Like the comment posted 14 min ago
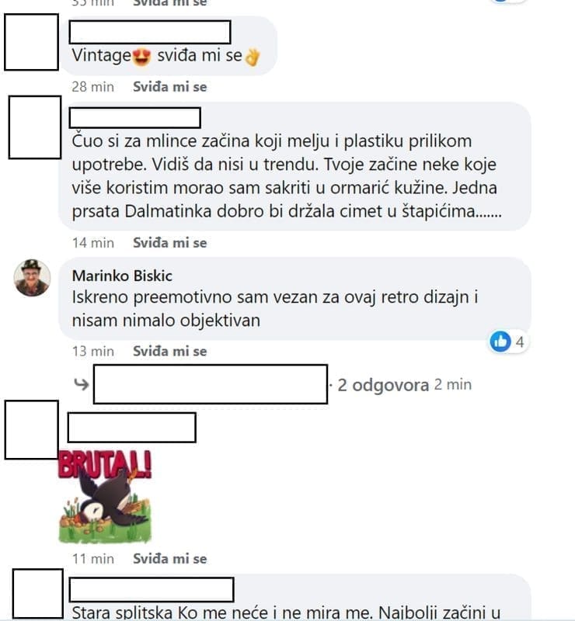575x621 pixels. tap(169, 243)
